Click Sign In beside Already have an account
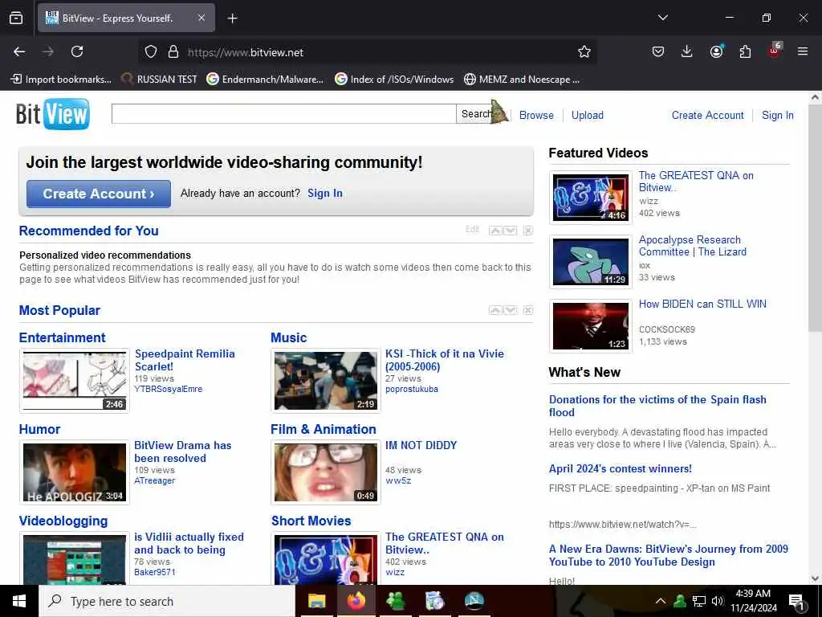822x617 pixels. coord(325,193)
